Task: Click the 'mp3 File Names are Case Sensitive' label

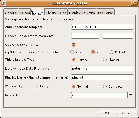Action: click(33, 52)
